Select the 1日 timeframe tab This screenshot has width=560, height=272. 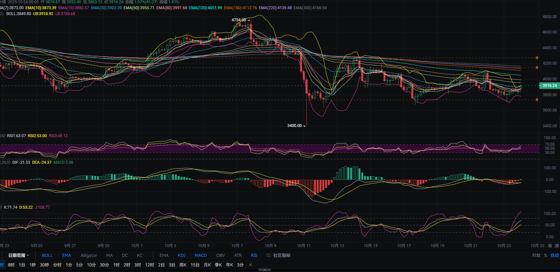pos(22,265)
